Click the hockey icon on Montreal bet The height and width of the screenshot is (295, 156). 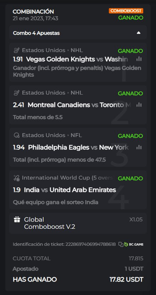pyautogui.click(x=17, y=93)
